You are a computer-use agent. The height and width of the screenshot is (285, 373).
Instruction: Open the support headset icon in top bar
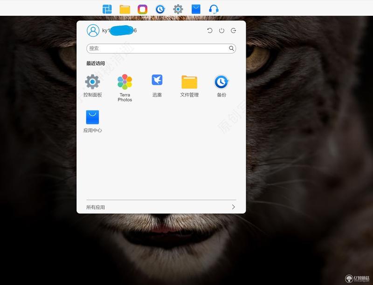[x=214, y=9]
